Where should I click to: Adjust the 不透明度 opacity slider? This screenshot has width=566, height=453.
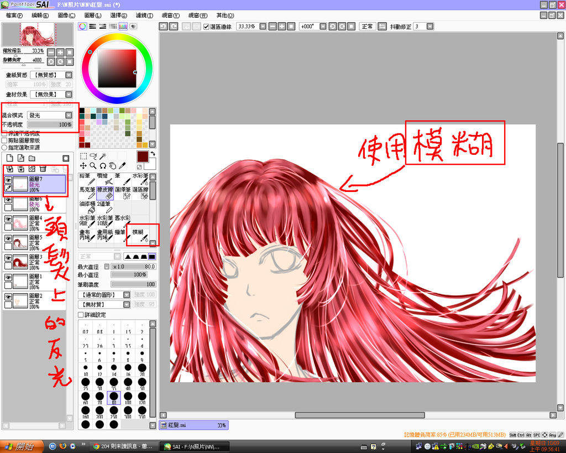pyautogui.click(x=50, y=124)
